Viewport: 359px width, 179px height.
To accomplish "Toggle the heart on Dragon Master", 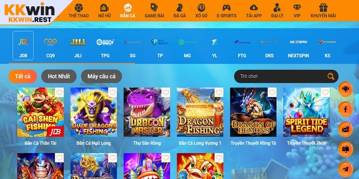I will tap(166, 93).
